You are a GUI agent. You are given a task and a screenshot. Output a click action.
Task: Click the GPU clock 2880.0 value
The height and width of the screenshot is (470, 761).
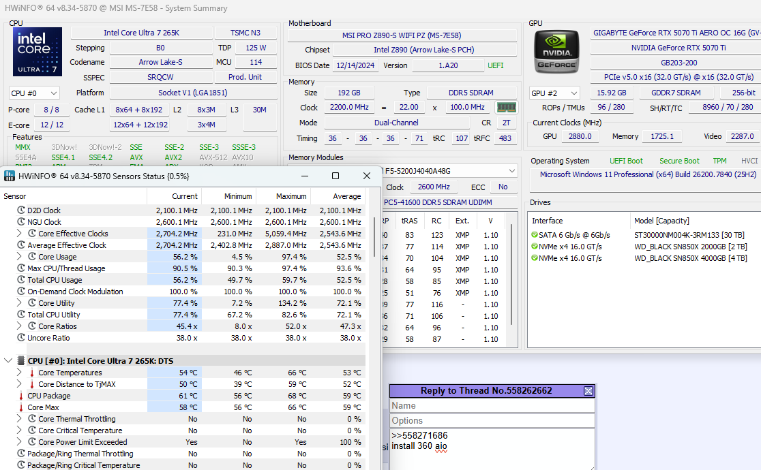click(x=580, y=136)
